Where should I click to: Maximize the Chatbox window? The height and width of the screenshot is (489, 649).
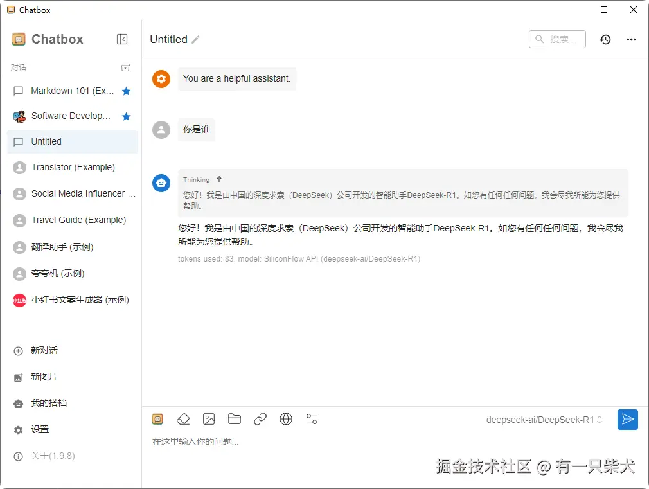604,10
